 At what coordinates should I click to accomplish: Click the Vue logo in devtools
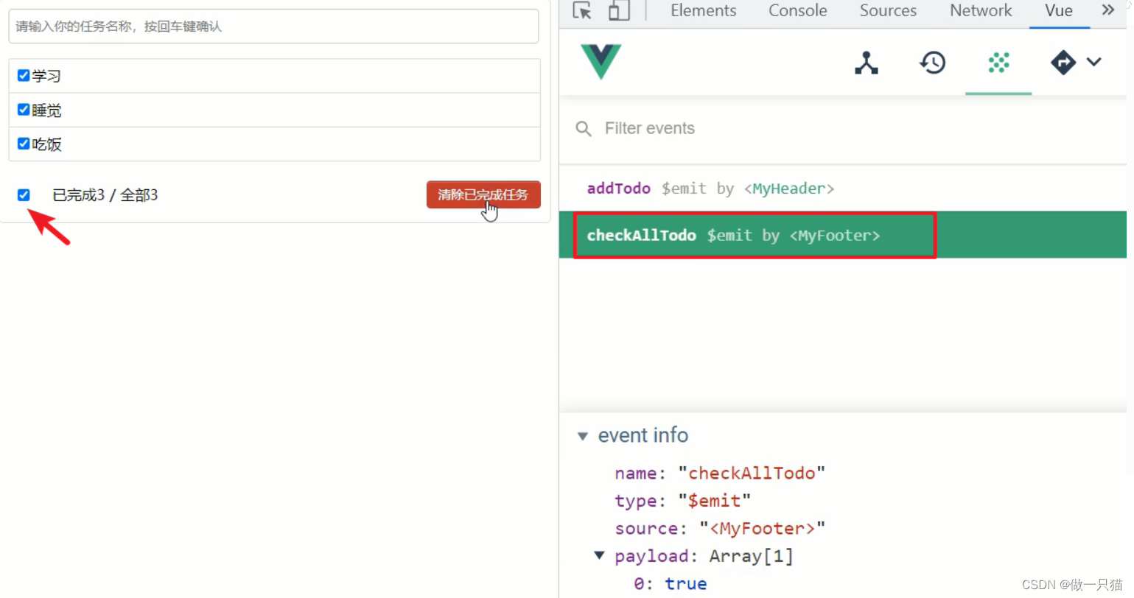click(x=601, y=62)
